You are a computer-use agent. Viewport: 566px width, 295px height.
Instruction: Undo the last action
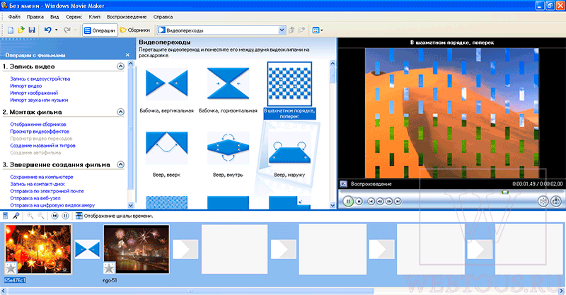point(47,30)
